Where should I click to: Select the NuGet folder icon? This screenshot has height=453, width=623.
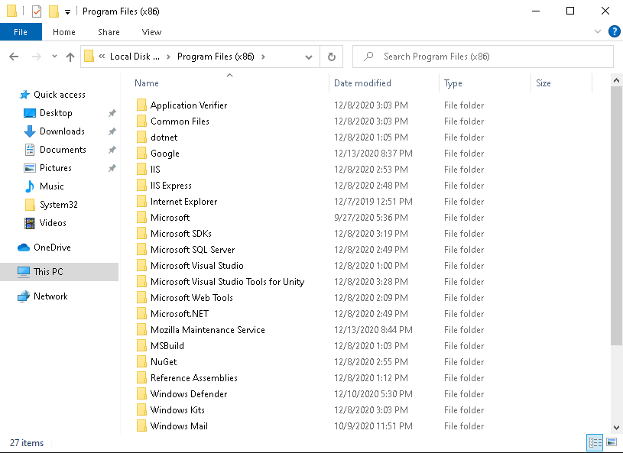(141, 361)
